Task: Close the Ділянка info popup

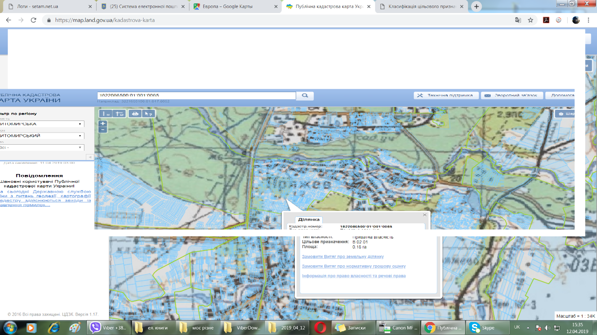Action: click(x=424, y=214)
